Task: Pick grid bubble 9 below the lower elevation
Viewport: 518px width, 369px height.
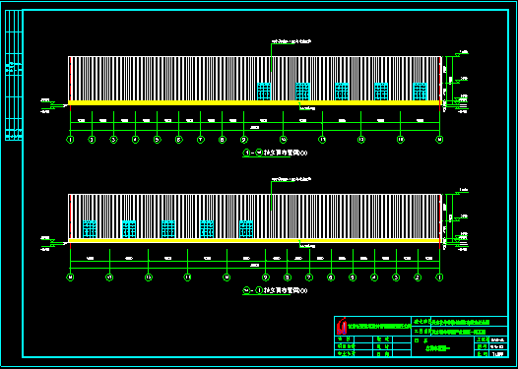Action: point(265,277)
